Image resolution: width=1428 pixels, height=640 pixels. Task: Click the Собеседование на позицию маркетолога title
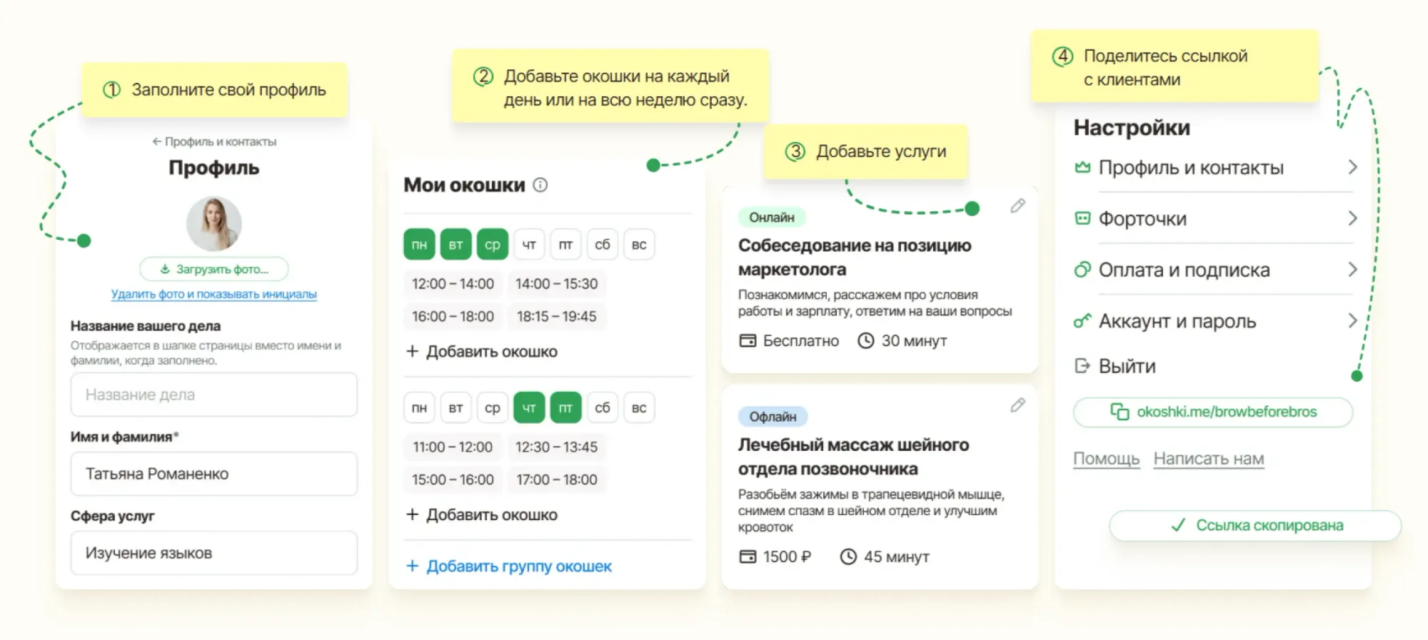pos(855,258)
